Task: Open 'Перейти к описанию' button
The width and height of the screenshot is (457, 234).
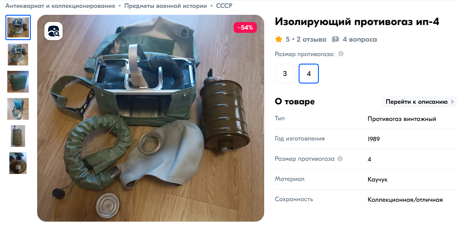Action: click(419, 102)
